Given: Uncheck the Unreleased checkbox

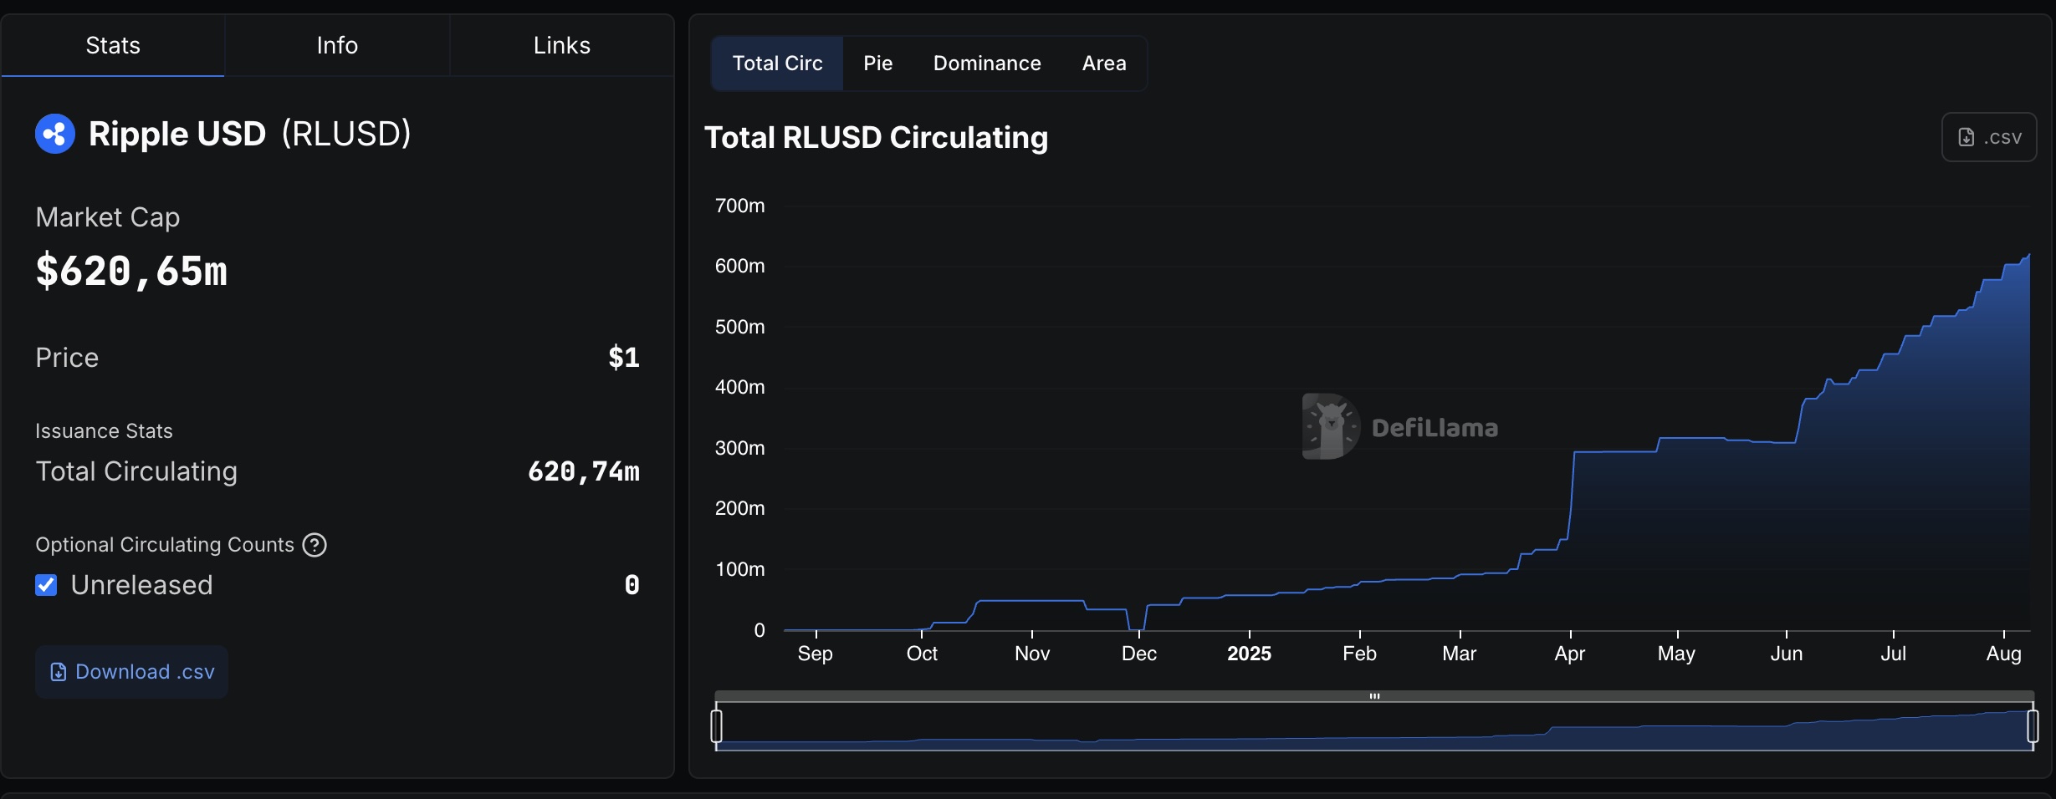Looking at the screenshot, I should 47,585.
